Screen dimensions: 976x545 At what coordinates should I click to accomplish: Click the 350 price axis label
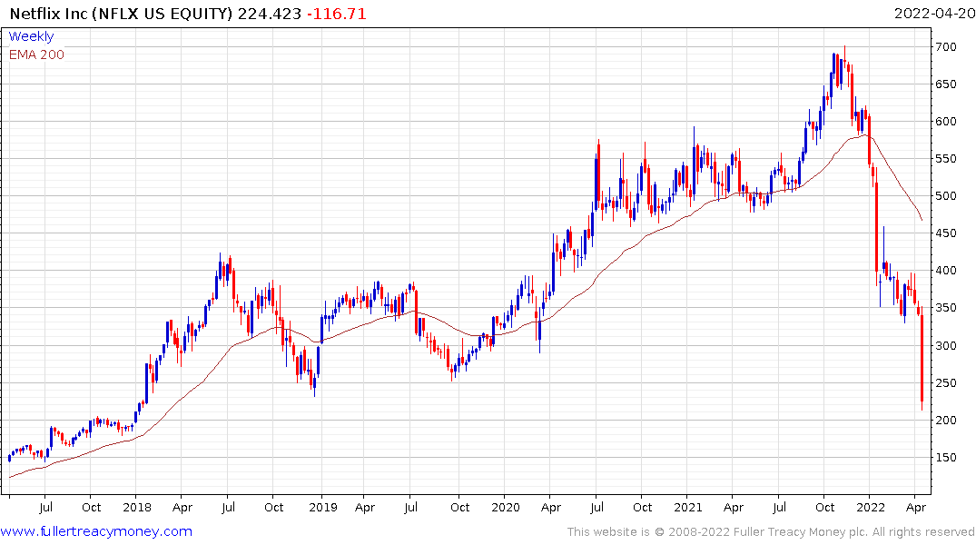click(945, 308)
